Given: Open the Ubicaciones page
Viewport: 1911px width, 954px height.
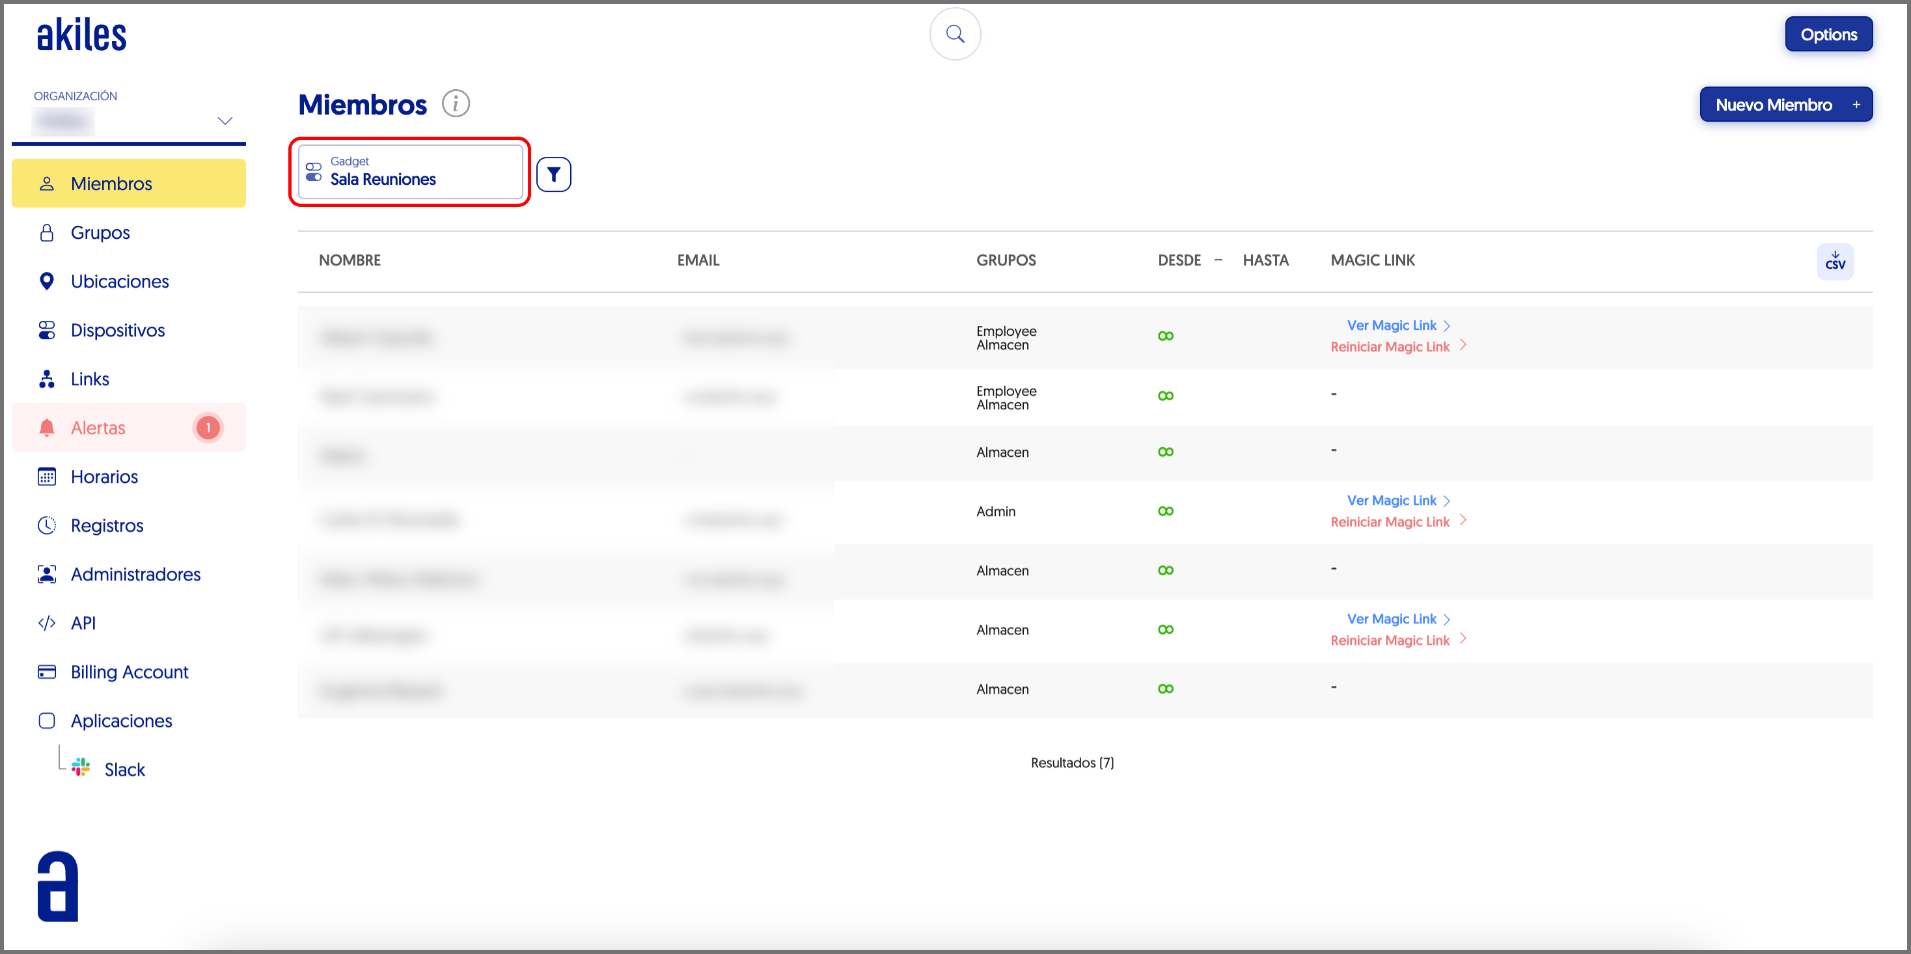Looking at the screenshot, I should 120,281.
